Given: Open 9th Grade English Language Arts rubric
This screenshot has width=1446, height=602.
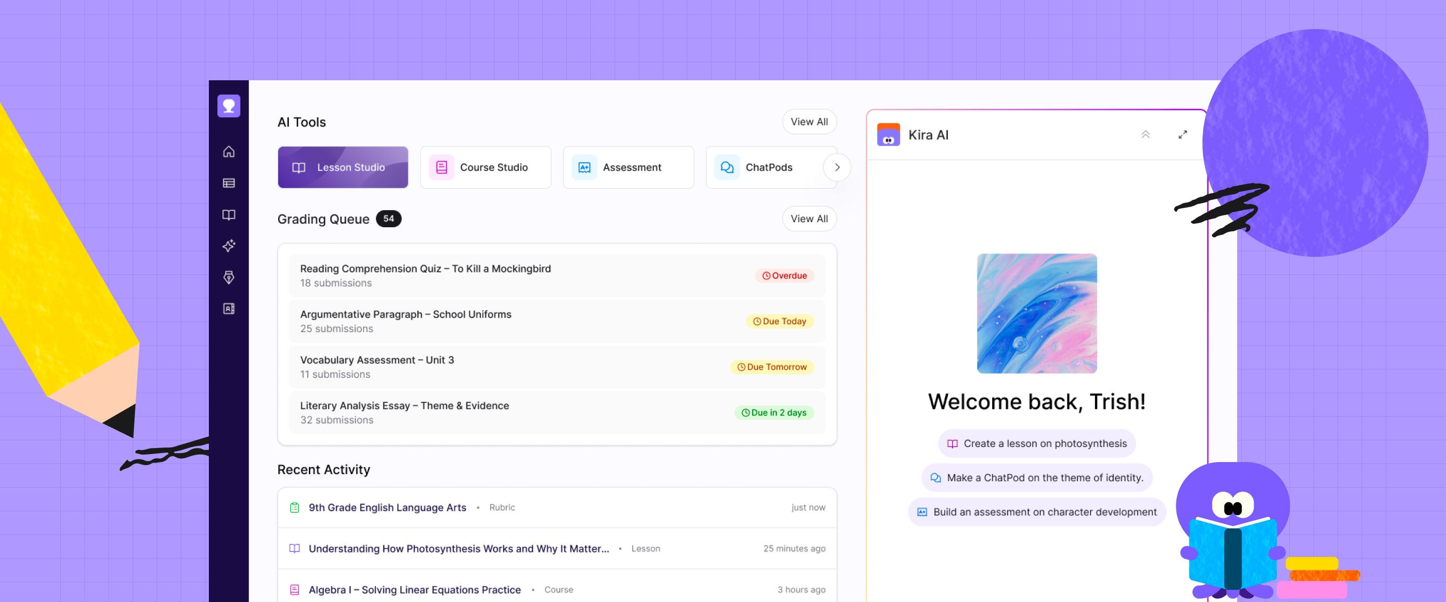Looking at the screenshot, I should [x=387, y=507].
